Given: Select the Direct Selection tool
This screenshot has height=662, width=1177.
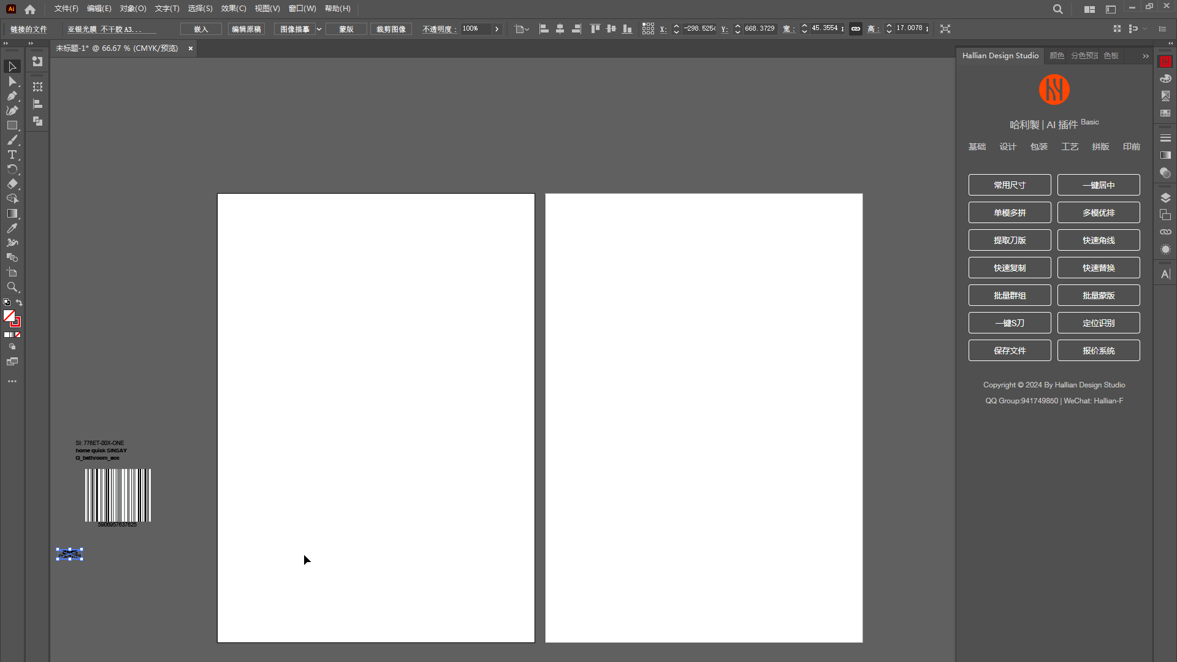Looking at the screenshot, I should 12,81.
